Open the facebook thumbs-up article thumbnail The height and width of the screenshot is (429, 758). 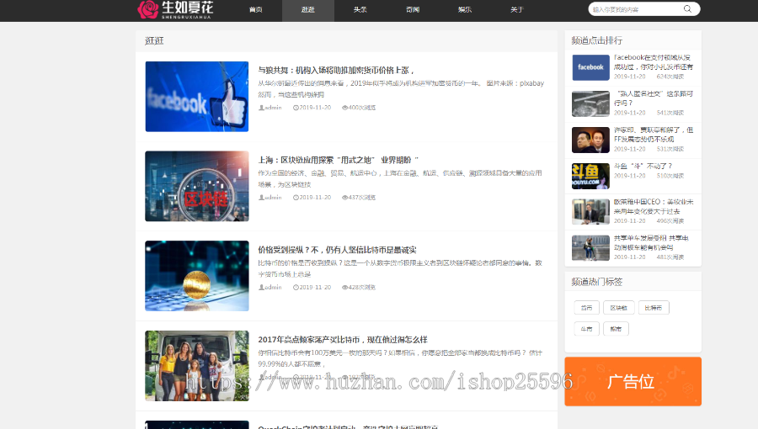[197, 97]
